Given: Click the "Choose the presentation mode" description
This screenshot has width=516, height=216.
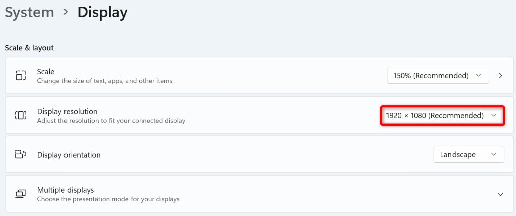Looking at the screenshot, I should pos(108,199).
